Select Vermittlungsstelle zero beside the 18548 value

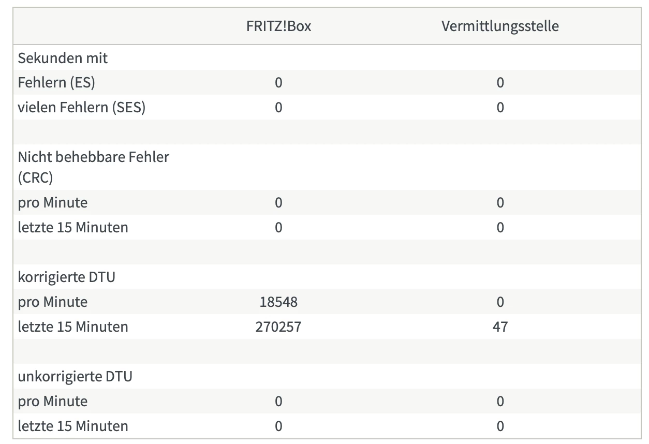coord(500,302)
